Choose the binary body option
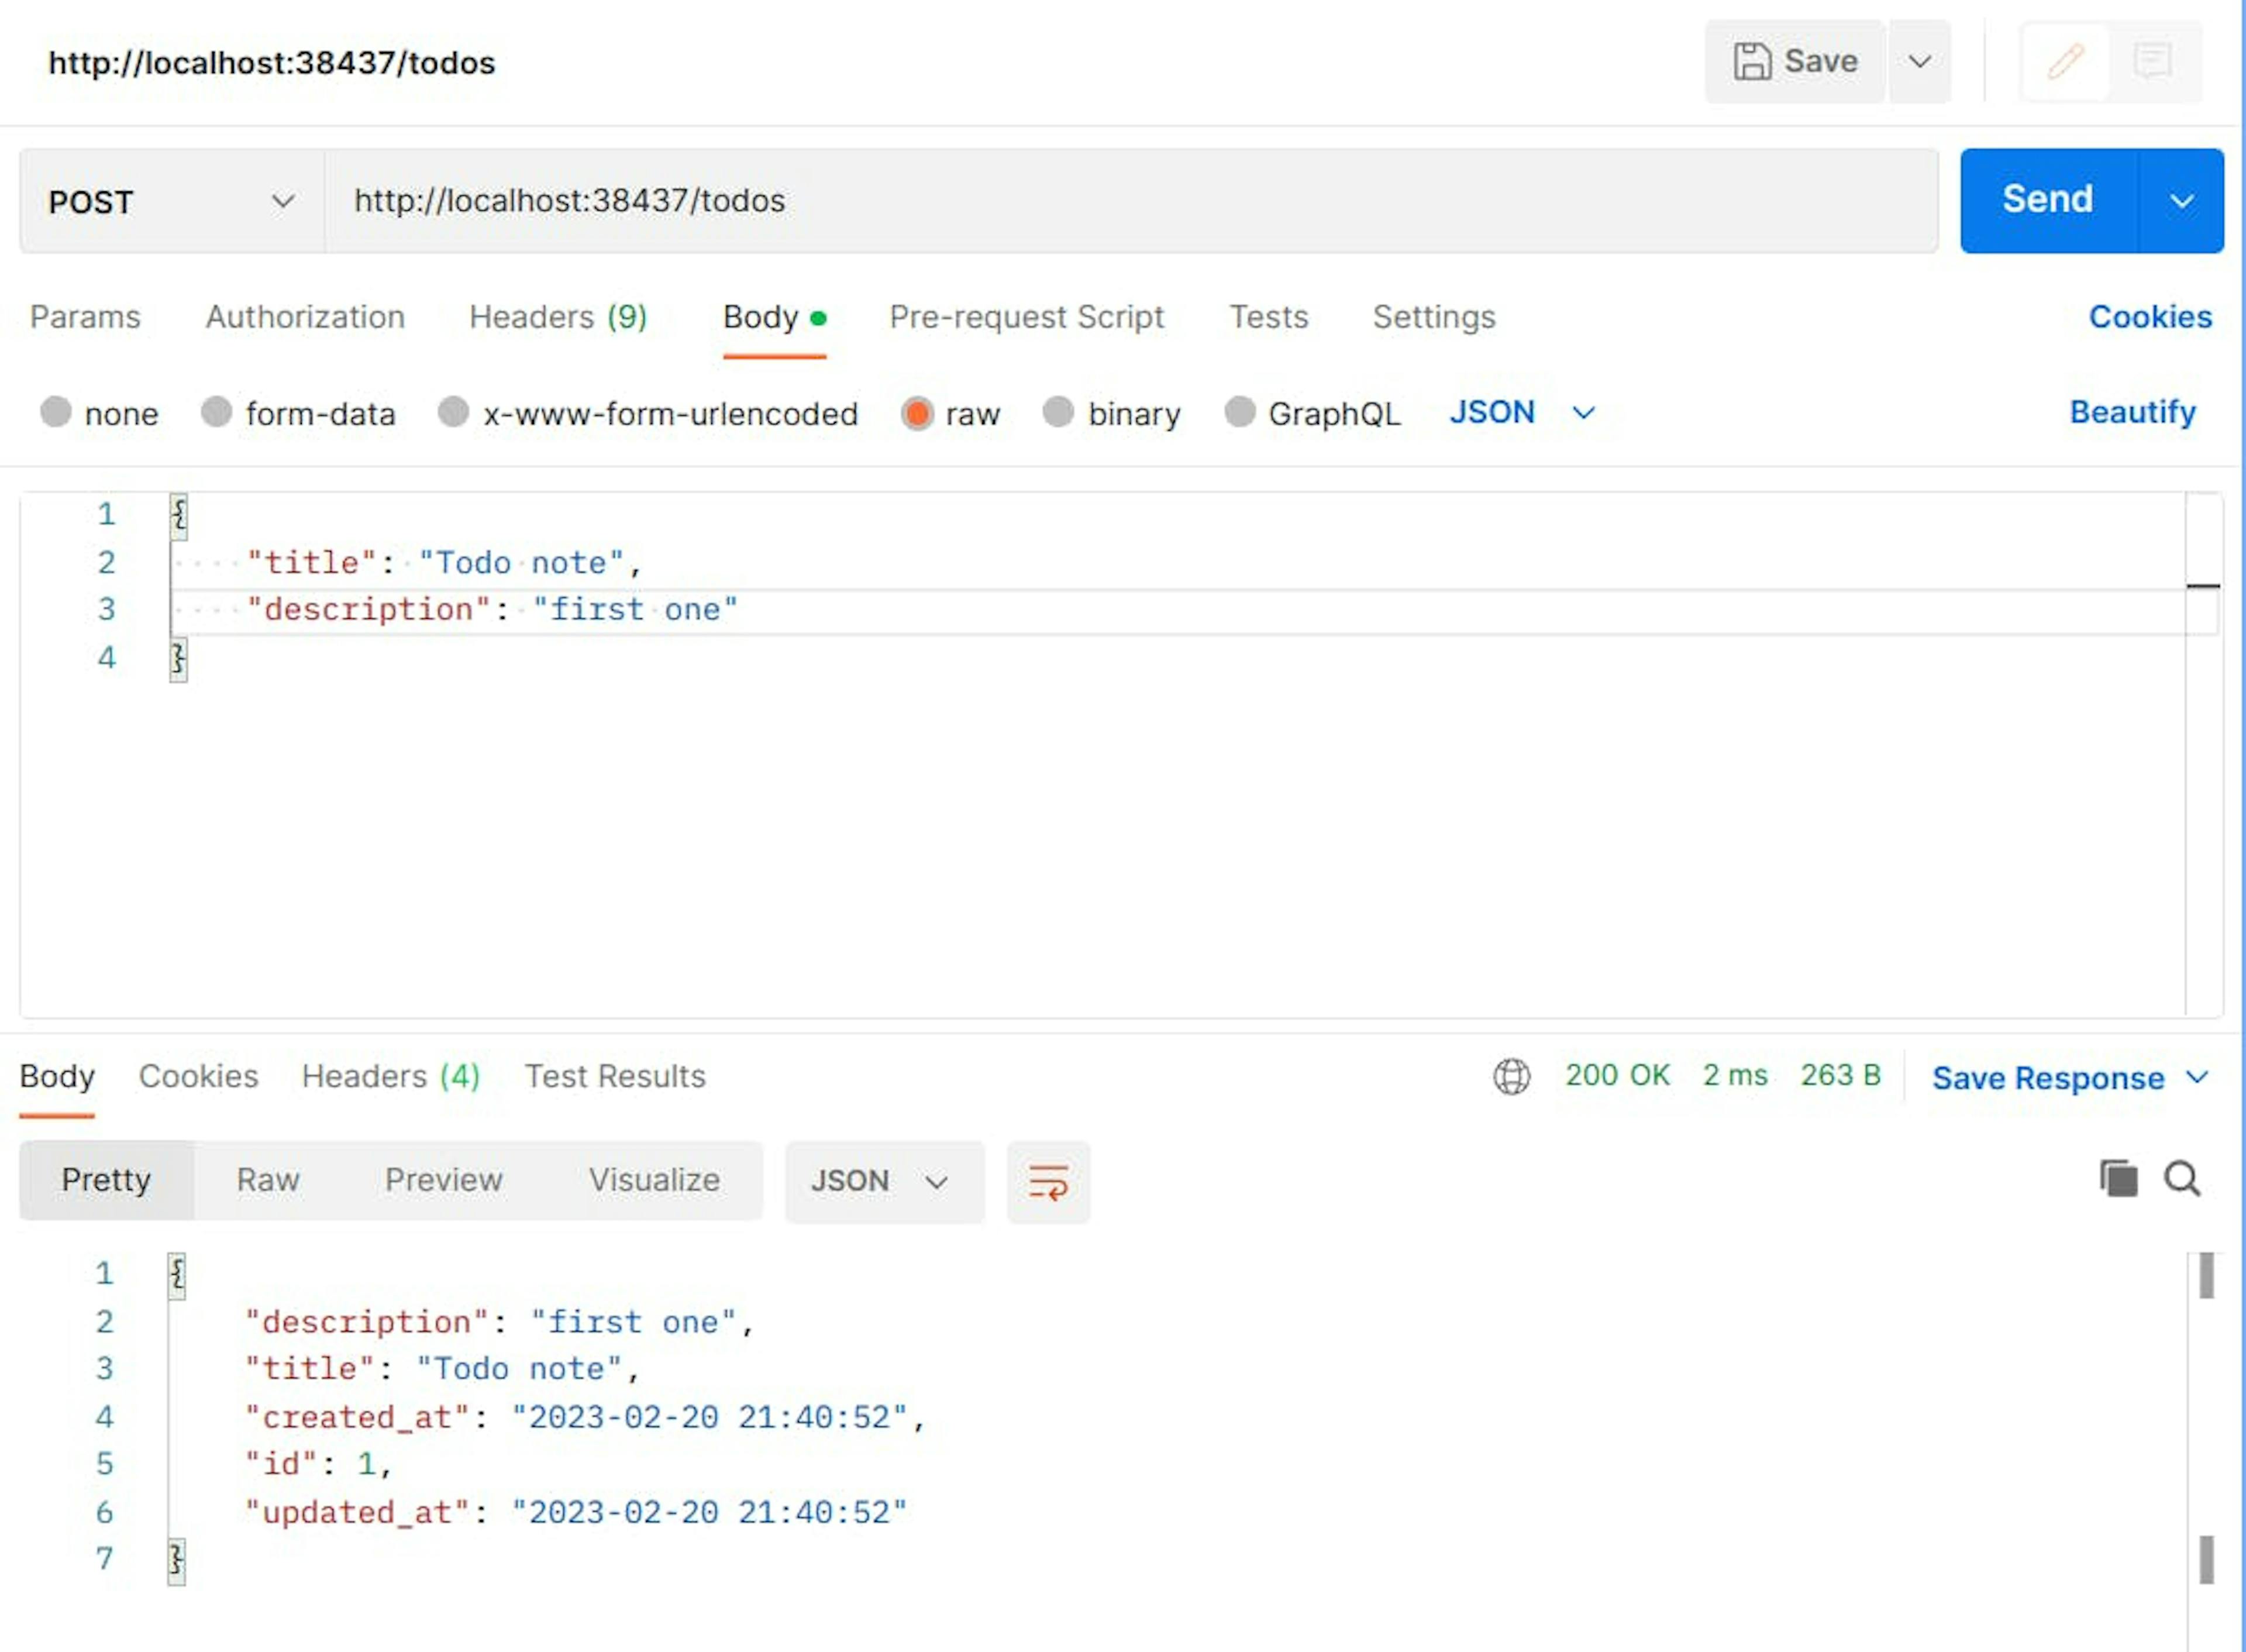Viewport: 2246px width, 1652px height. pyautogui.click(x=1059, y=412)
